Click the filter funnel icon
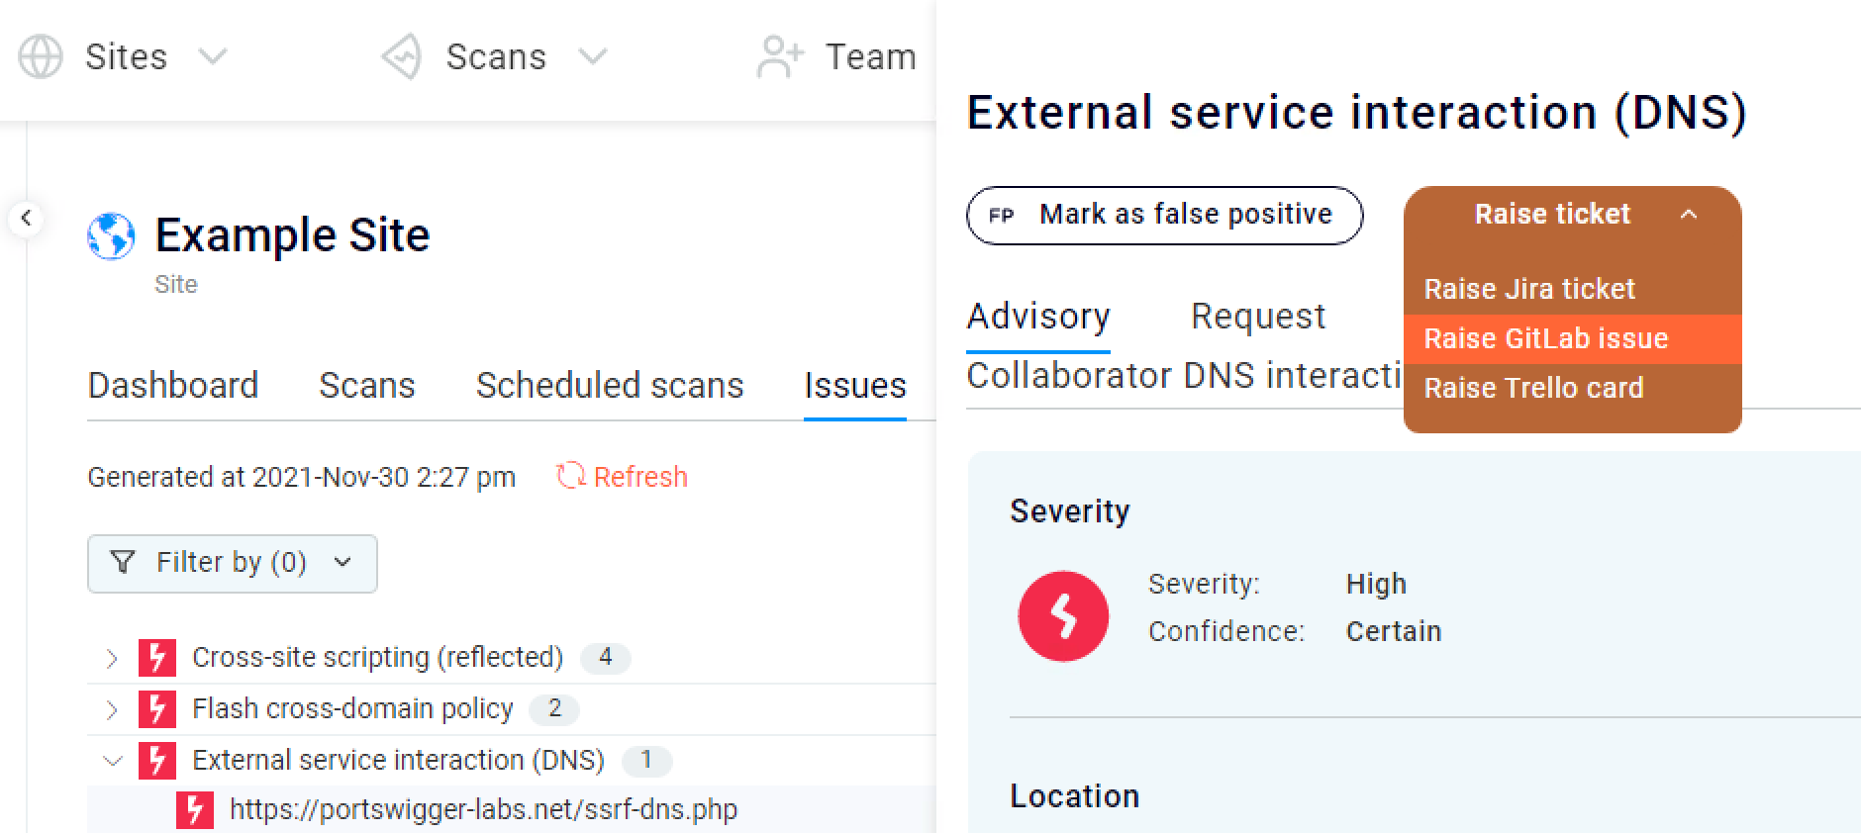1861x833 pixels. point(123,562)
